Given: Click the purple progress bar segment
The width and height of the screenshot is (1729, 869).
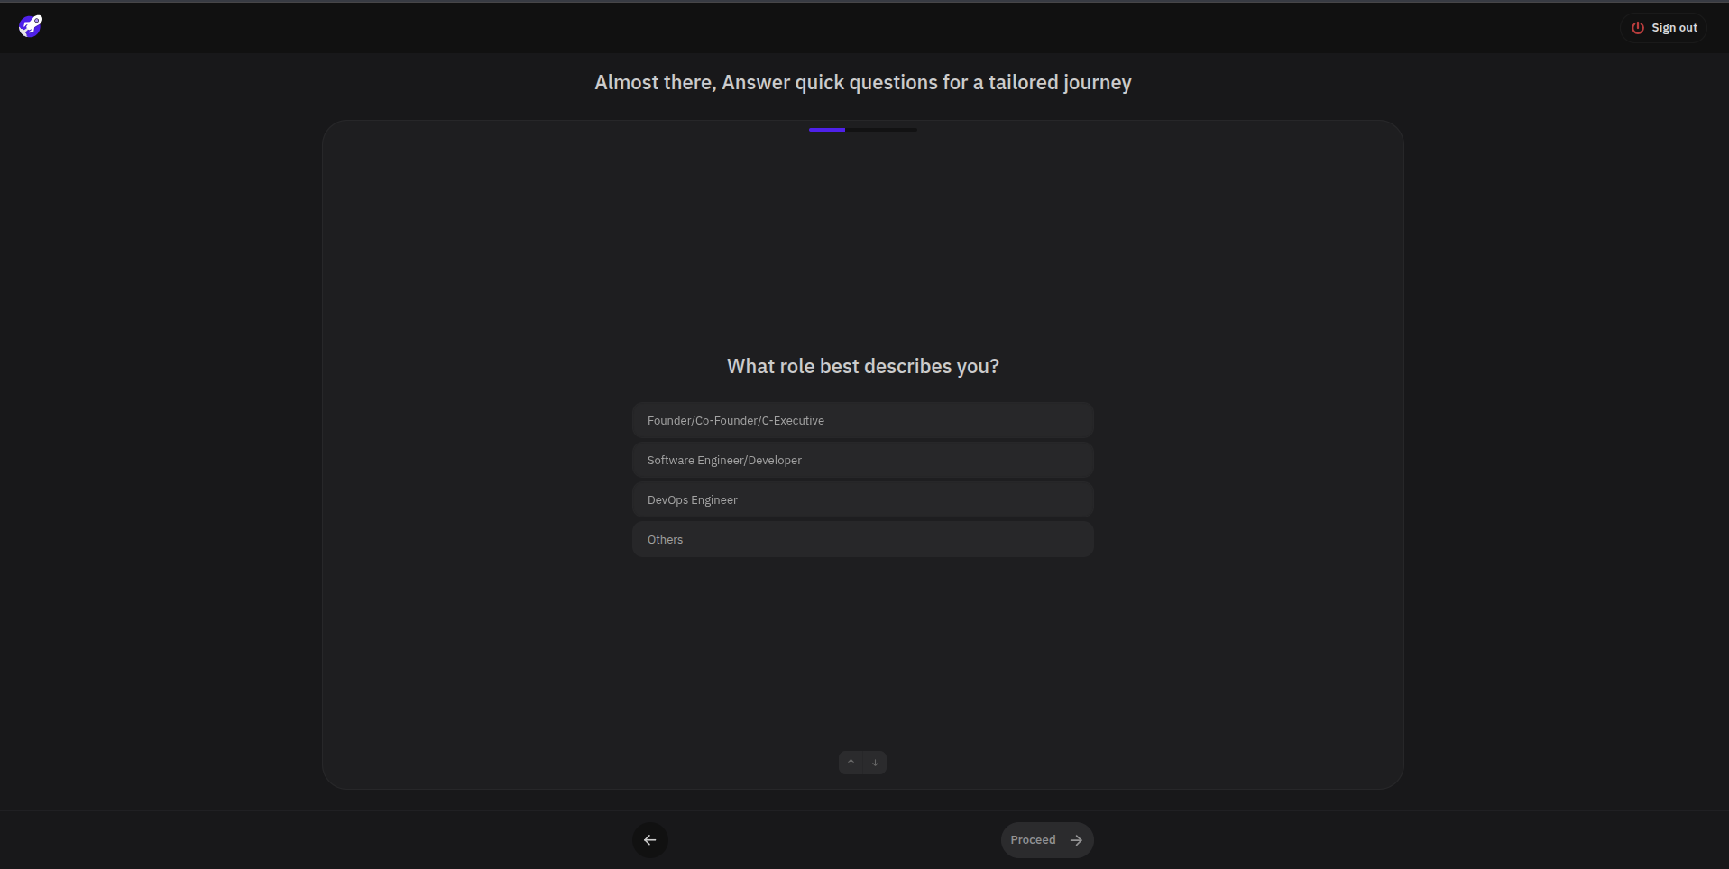Looking at the screenshot, I should tap(827, 130).
